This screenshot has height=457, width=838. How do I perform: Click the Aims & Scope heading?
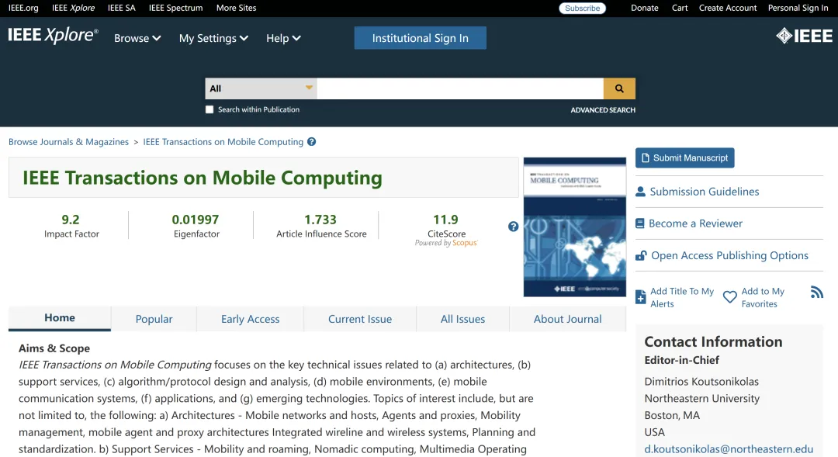pos(54,348)
